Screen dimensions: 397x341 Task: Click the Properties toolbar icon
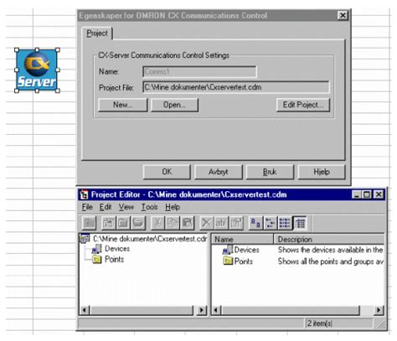click(x=236, y=223)
